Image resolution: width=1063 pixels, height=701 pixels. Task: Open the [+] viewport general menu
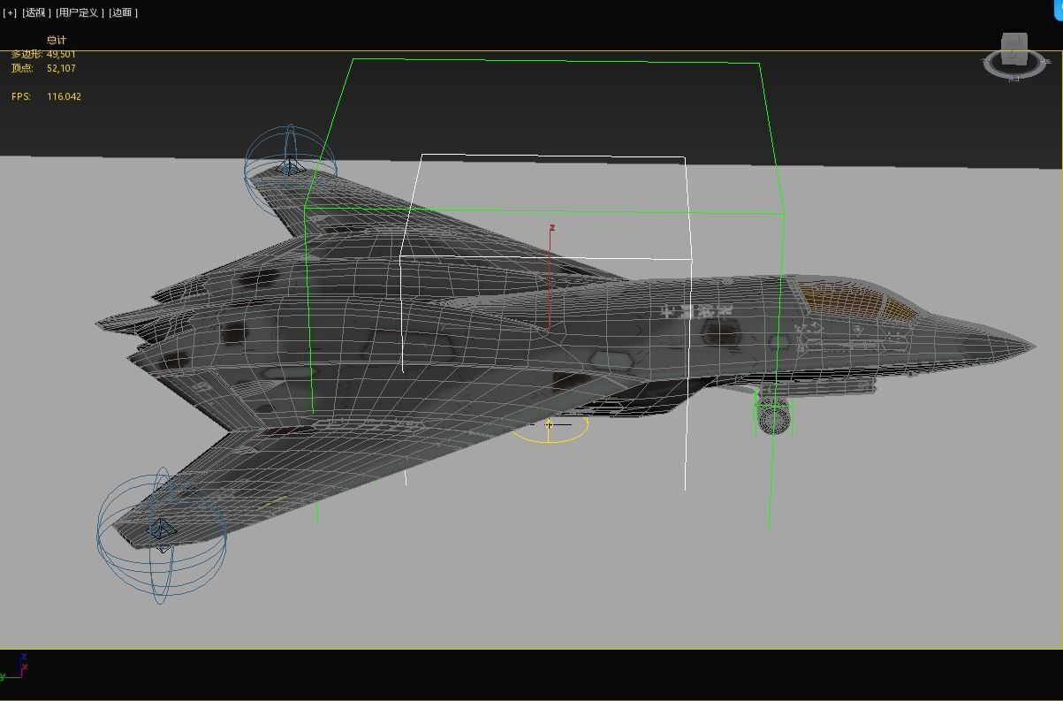(x=10, y=12)
